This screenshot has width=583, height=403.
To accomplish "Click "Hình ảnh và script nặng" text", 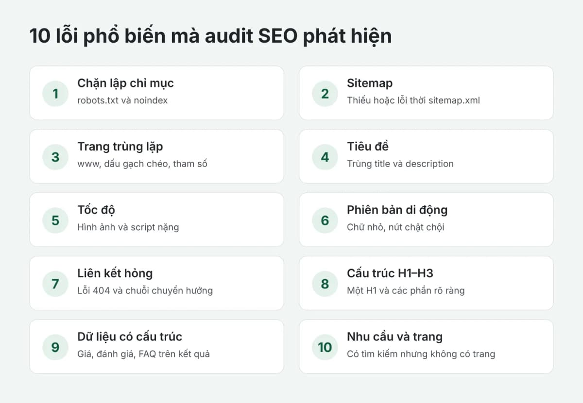I will pos(128,227).
